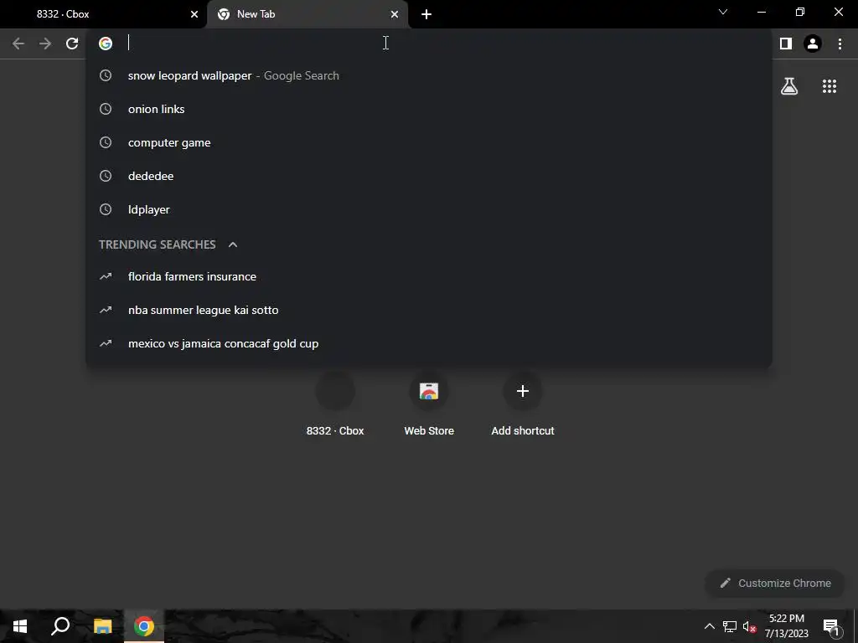Open a new tab with the plus button
Screen dimensions: 858x643
(x=426, y=14)
